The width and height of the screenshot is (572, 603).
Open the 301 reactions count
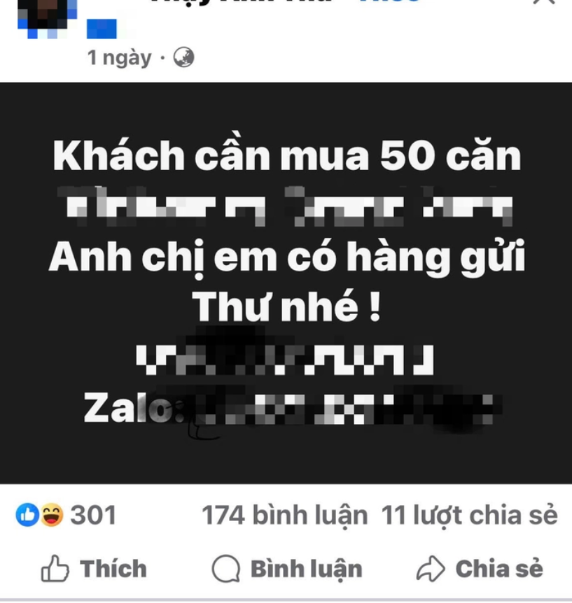coord(93,515)
